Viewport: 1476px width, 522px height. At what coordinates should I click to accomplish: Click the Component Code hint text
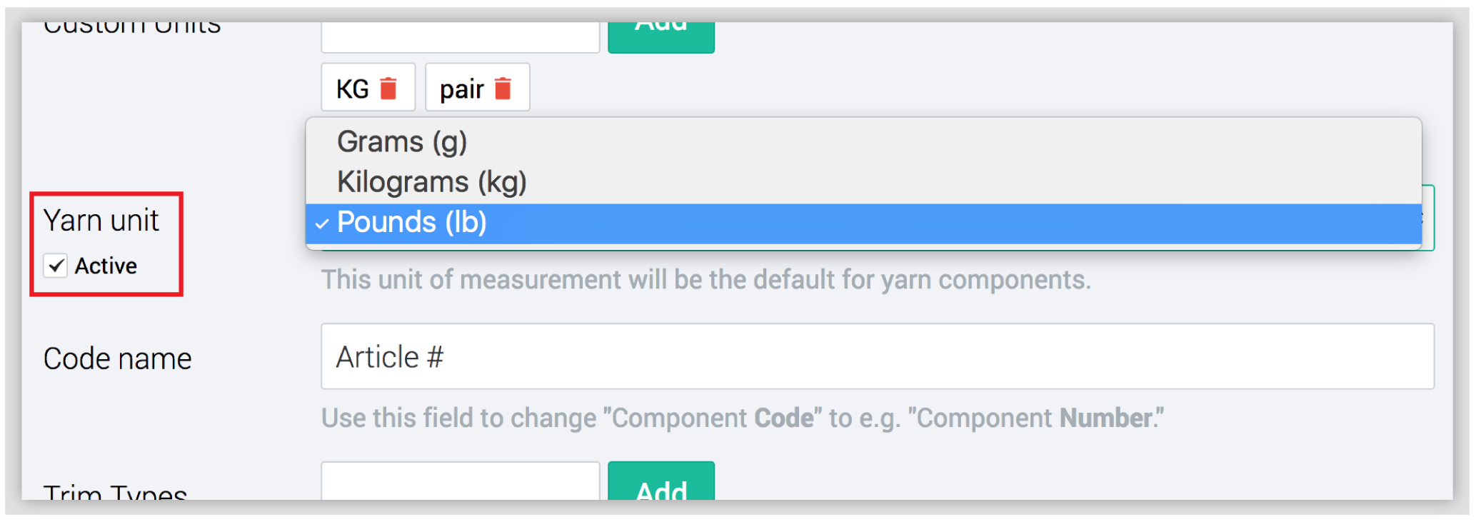click(x=742, y=418)
